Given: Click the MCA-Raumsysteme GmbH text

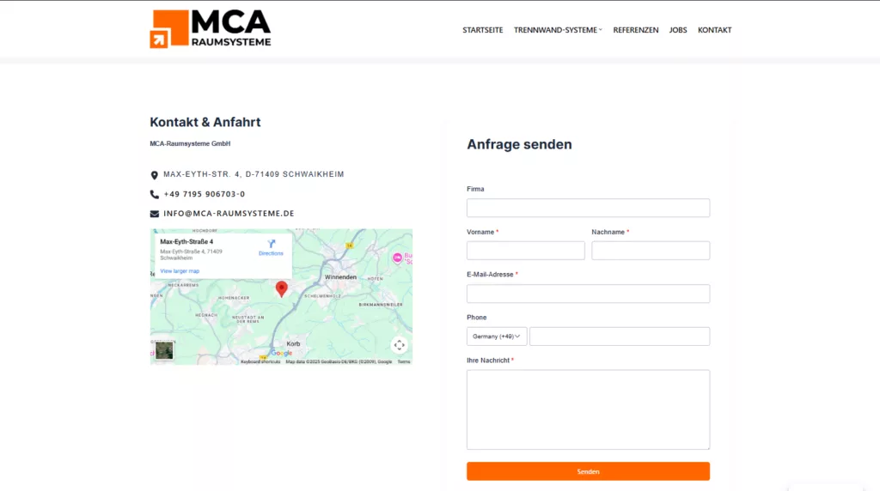Looking at the screenshot, I should point(190,144).
